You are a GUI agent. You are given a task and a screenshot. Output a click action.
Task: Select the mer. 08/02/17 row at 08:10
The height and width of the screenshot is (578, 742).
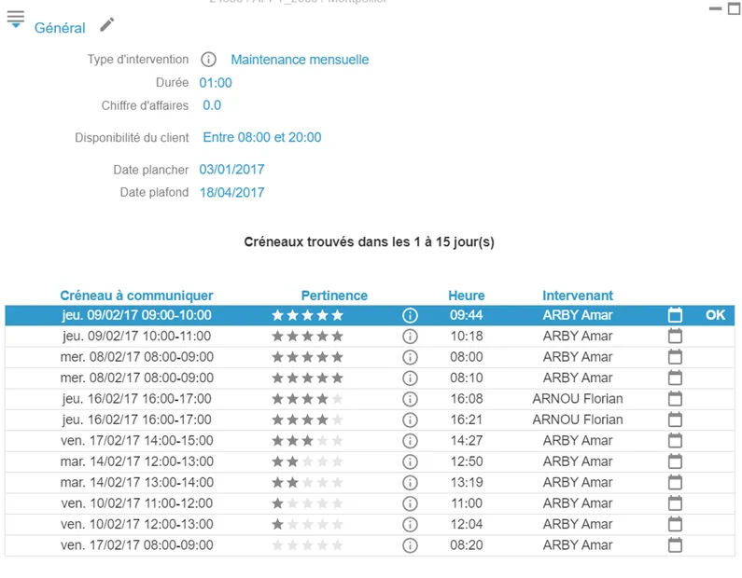370,378
